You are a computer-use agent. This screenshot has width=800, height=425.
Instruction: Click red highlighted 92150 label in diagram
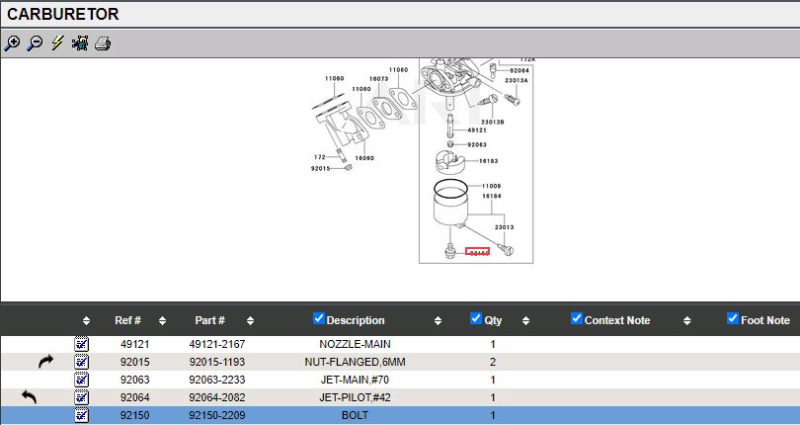click(x=478, y=252)
